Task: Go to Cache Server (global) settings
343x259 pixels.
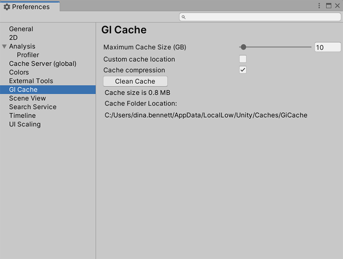Action: coord(43,63)
